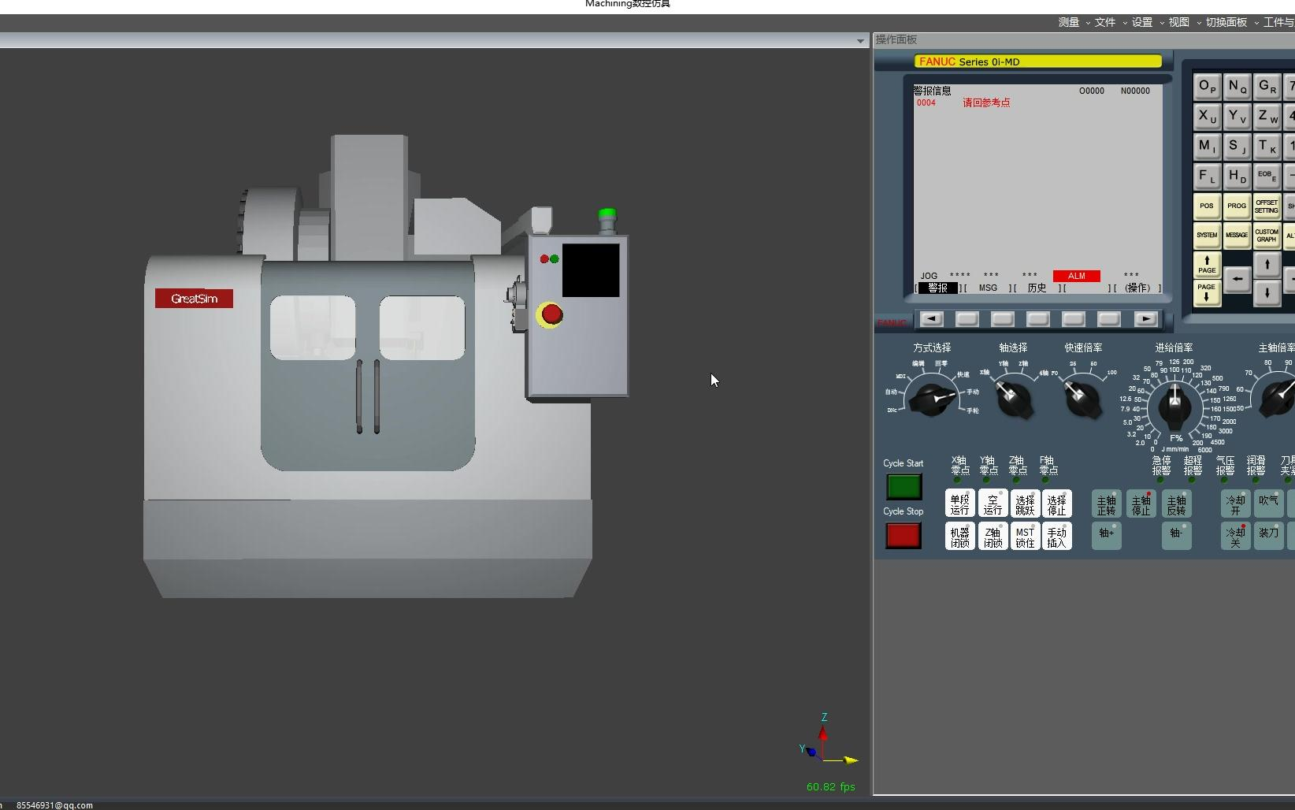Click the 轴- jog button
Viewport: 1295px width, 810px height.
[x=1176, y=534]
